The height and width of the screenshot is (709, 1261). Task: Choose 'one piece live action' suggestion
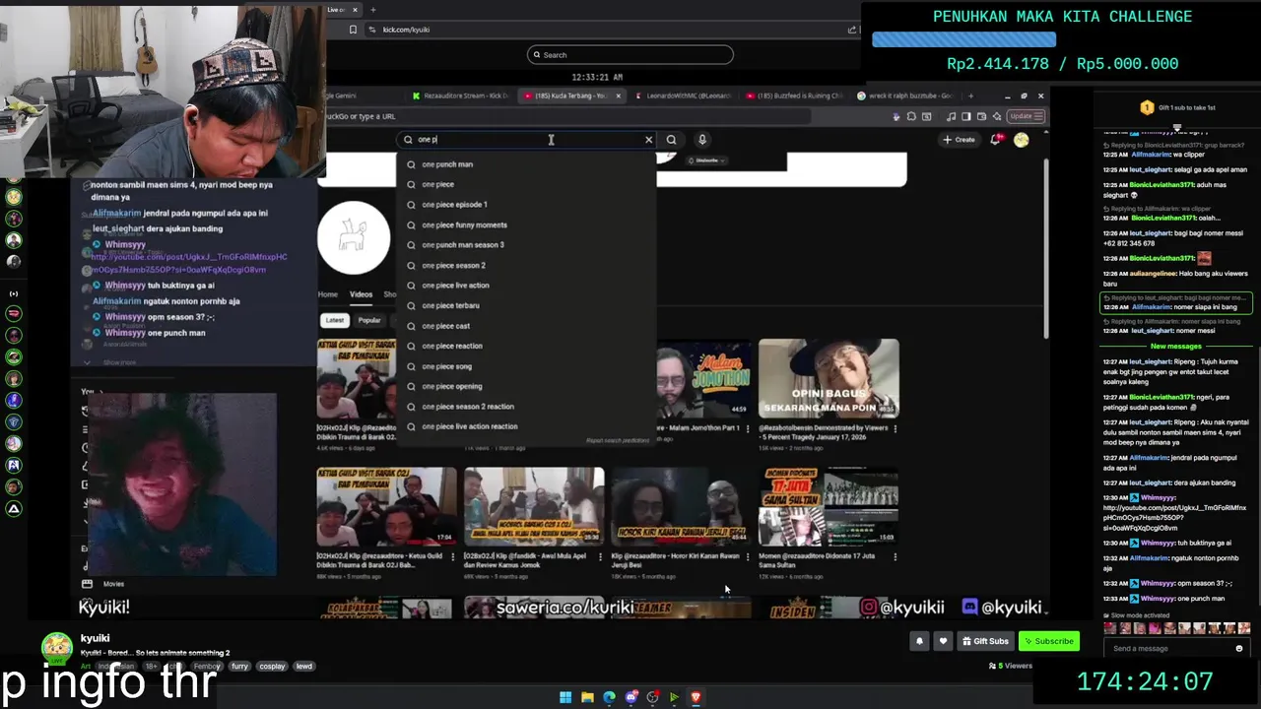pyautogui.click(x=526, y=286)
